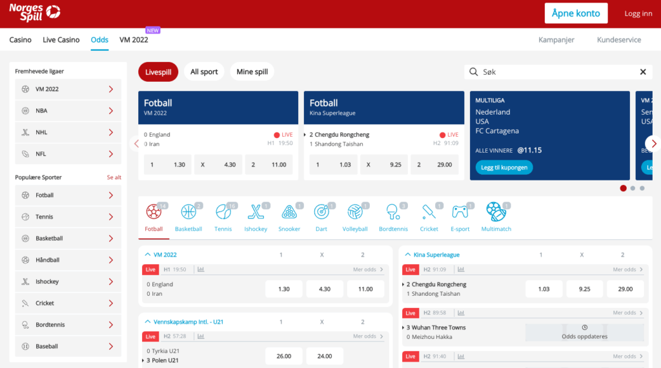
Task: Open the Live Casino tab
Action: (x=61, y=39)
